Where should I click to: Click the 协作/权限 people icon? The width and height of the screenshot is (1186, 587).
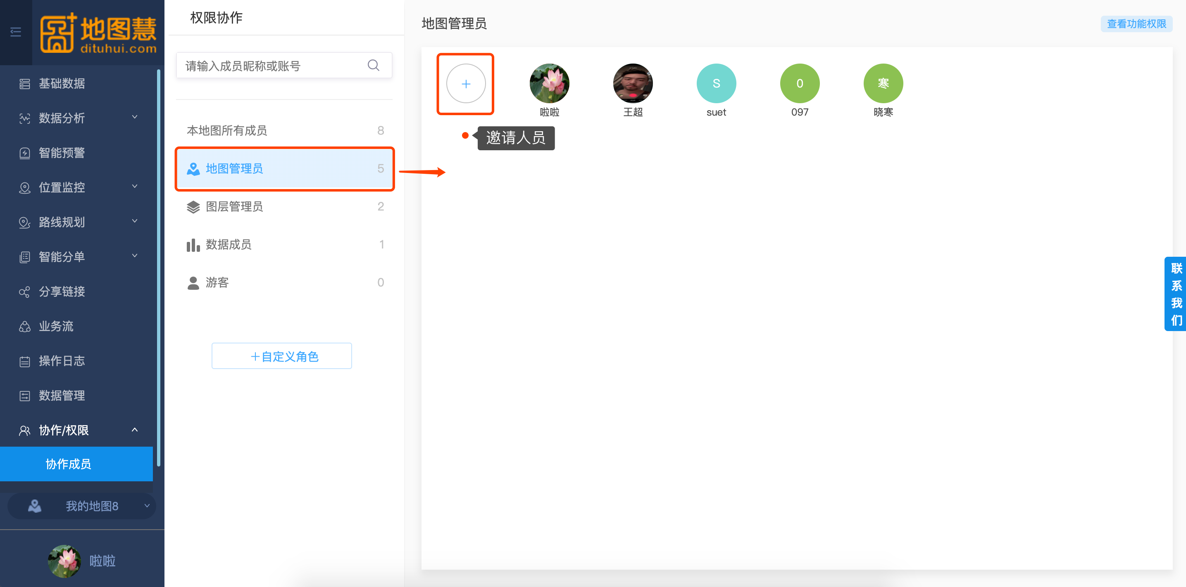pos(25,431)
